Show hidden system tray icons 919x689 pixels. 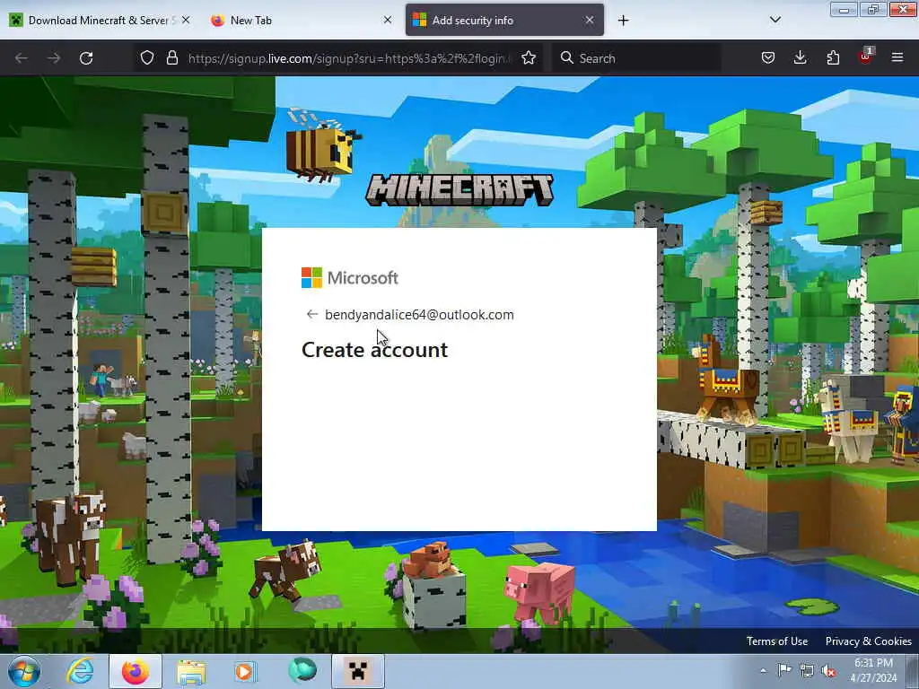click(763, 671)
